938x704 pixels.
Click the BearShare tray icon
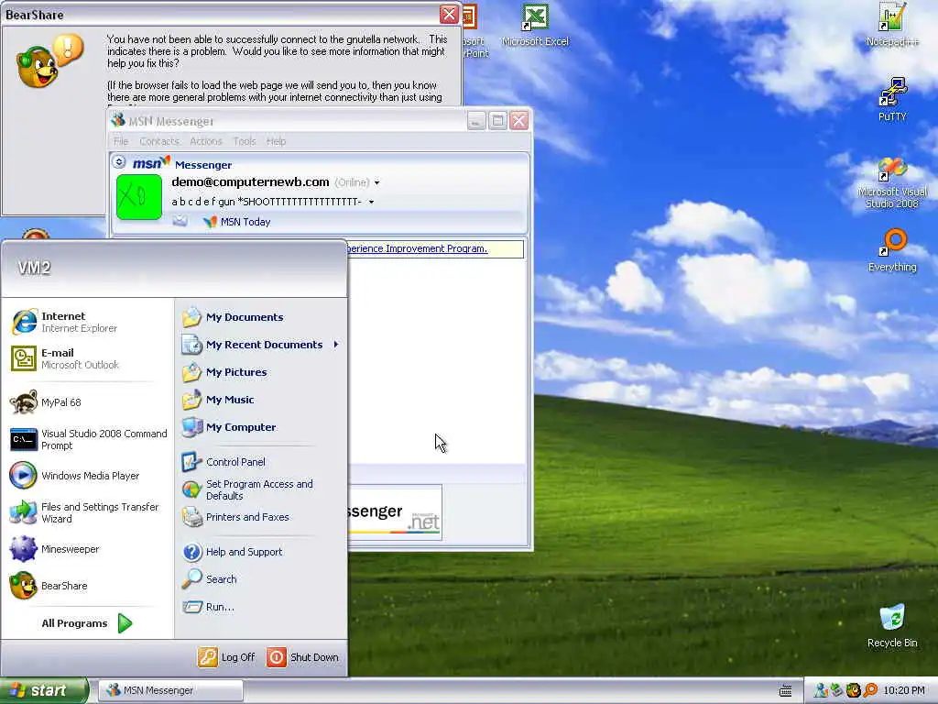[x=854, y=690]
